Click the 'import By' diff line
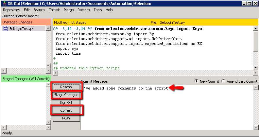The image size is (259, 137). pyautogui.click(x=105, y=34)
